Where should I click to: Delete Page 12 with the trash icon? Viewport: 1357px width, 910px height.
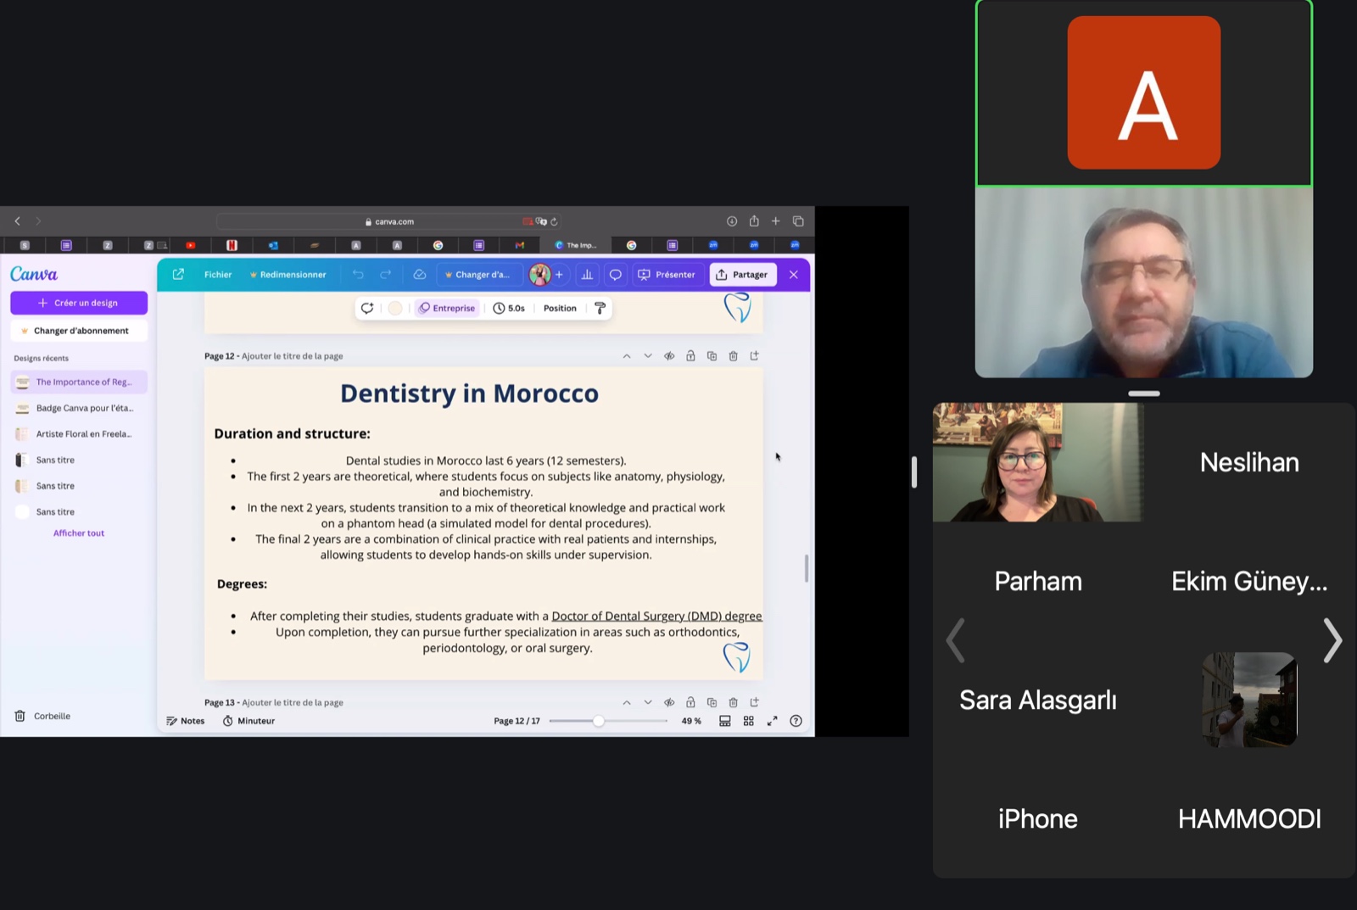734,356
